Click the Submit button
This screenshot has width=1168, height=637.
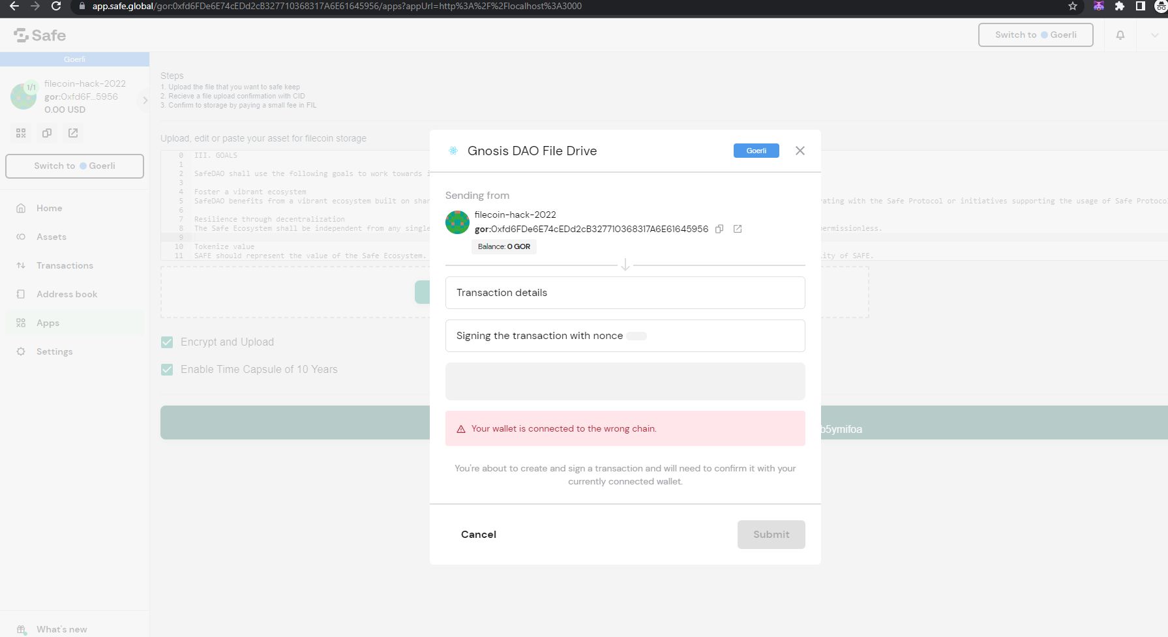771,535
